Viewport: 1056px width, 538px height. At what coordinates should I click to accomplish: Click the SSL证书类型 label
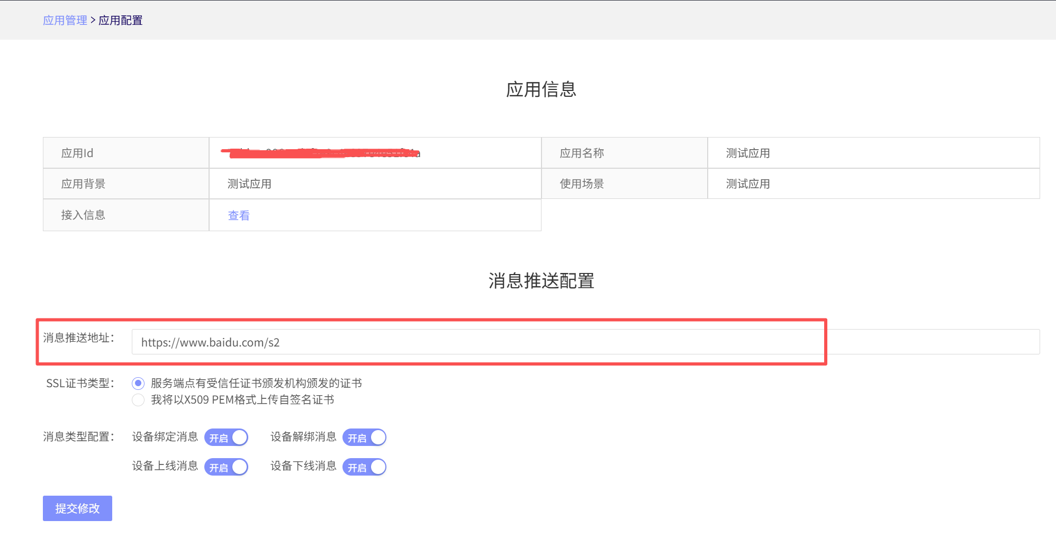(x=80, y=384)
